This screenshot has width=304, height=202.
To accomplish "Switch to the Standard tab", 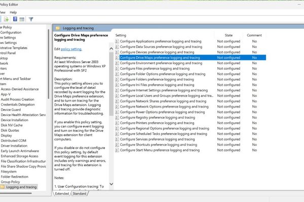I will click(x=80, y=193).
